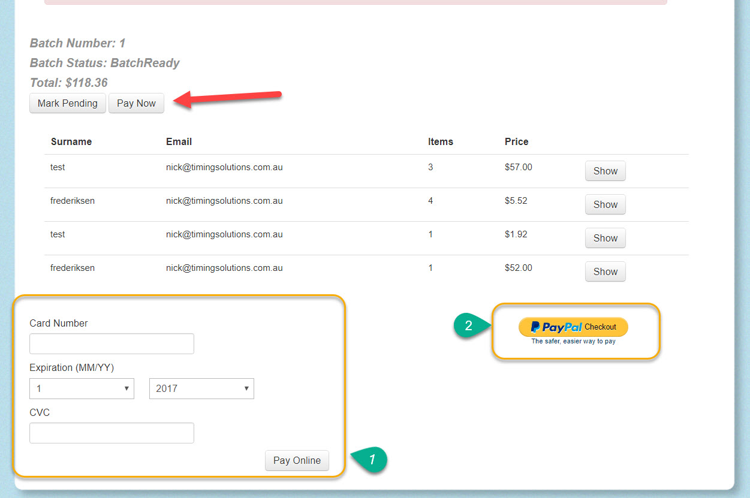Open the expiration year dropdown showing 2017
The image size is (750, 498).
pos(201,388)
